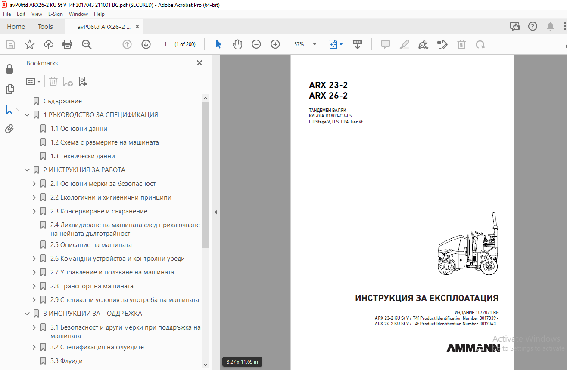Go to the next page arrow
The height and width of the screenshot is (370, 567).
click(146, 44)
